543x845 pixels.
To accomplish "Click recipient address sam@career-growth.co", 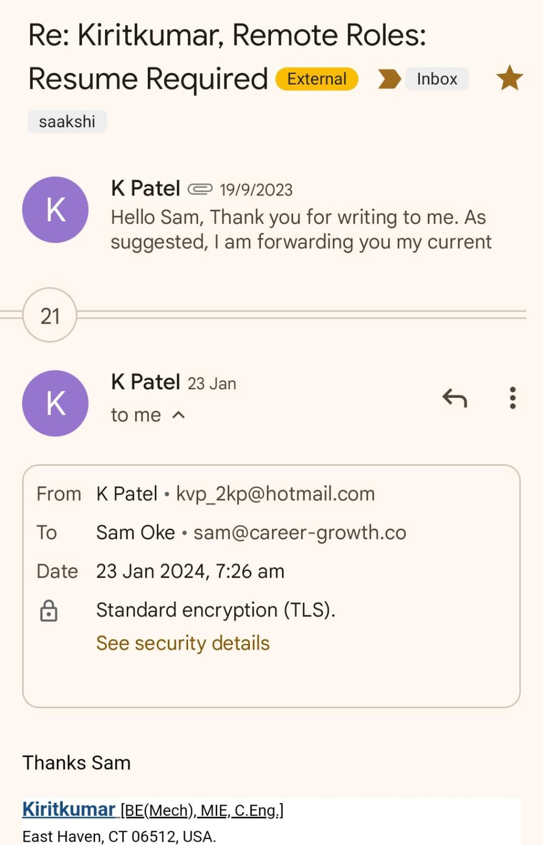I will 299,532.
